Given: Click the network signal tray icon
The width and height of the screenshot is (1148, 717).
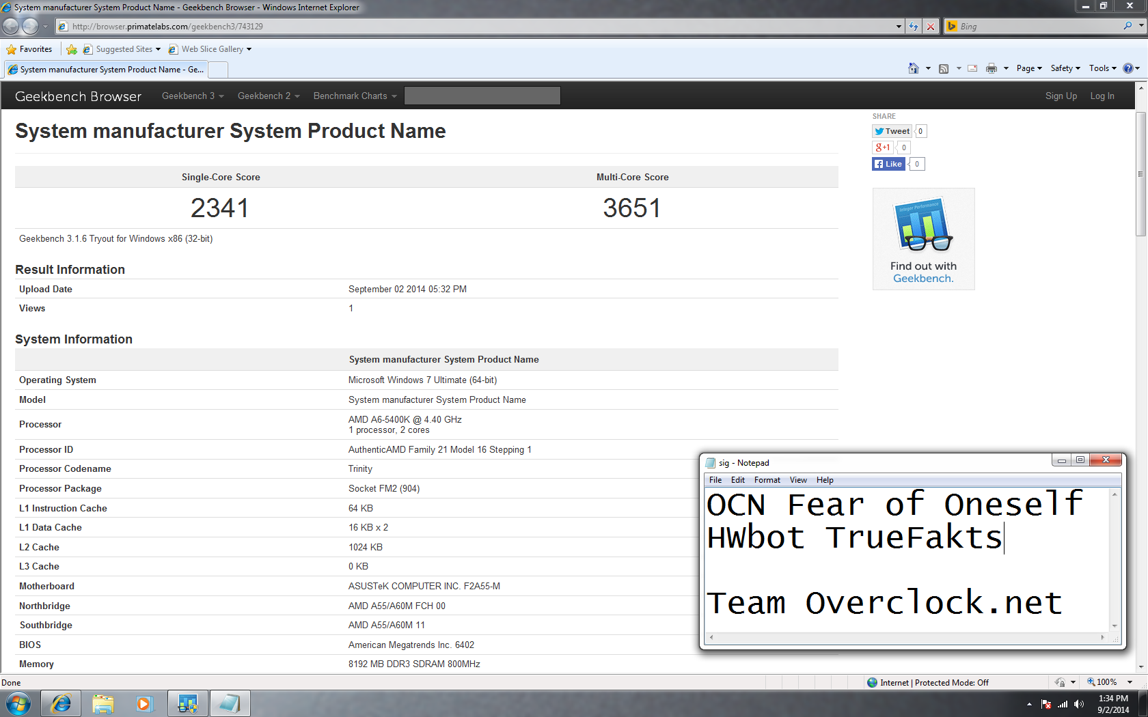Looking at the screenshot, I should (1063, 704).
